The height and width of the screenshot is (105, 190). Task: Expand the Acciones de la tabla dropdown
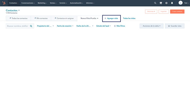(x=151, y=26)
